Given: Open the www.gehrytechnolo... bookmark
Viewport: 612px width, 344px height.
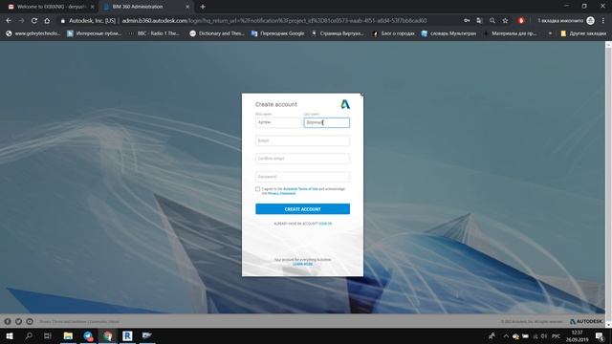Looking at the screenshot, I should [33, 33].
